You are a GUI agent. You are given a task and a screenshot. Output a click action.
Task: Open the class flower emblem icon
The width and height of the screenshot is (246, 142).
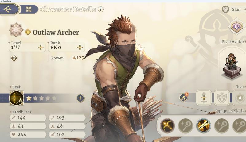pyautogui.click(x=16, y=30)
